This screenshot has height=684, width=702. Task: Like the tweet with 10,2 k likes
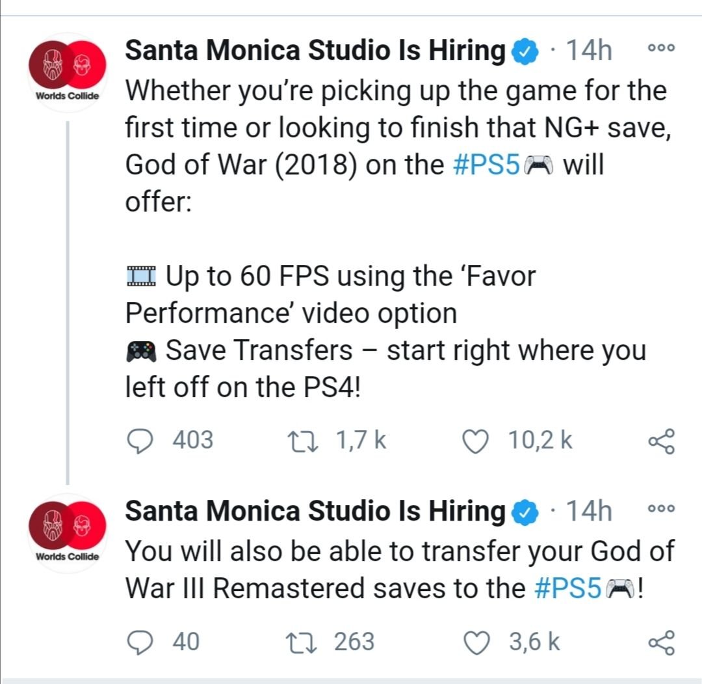(475, 441)
